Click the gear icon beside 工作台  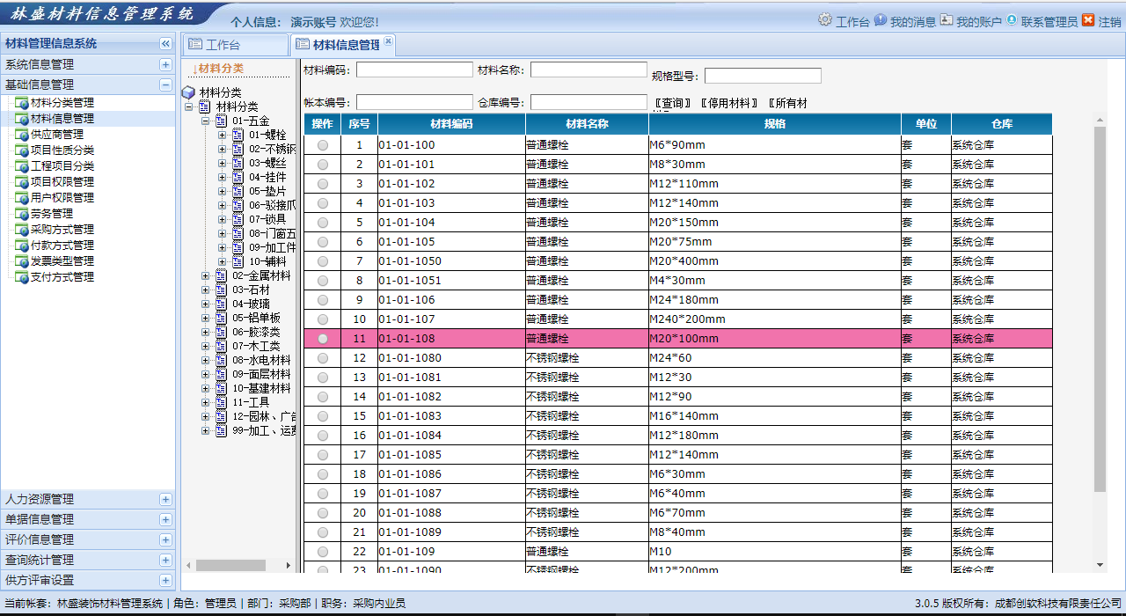click(824, 19)
